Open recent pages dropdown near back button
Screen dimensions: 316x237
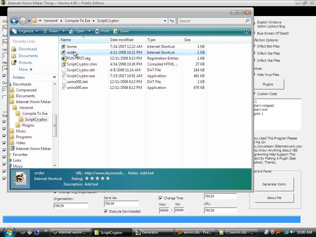pyautogui.click(x=29, y=21)
